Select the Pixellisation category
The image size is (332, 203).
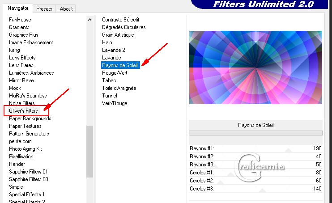coord(21,156)
